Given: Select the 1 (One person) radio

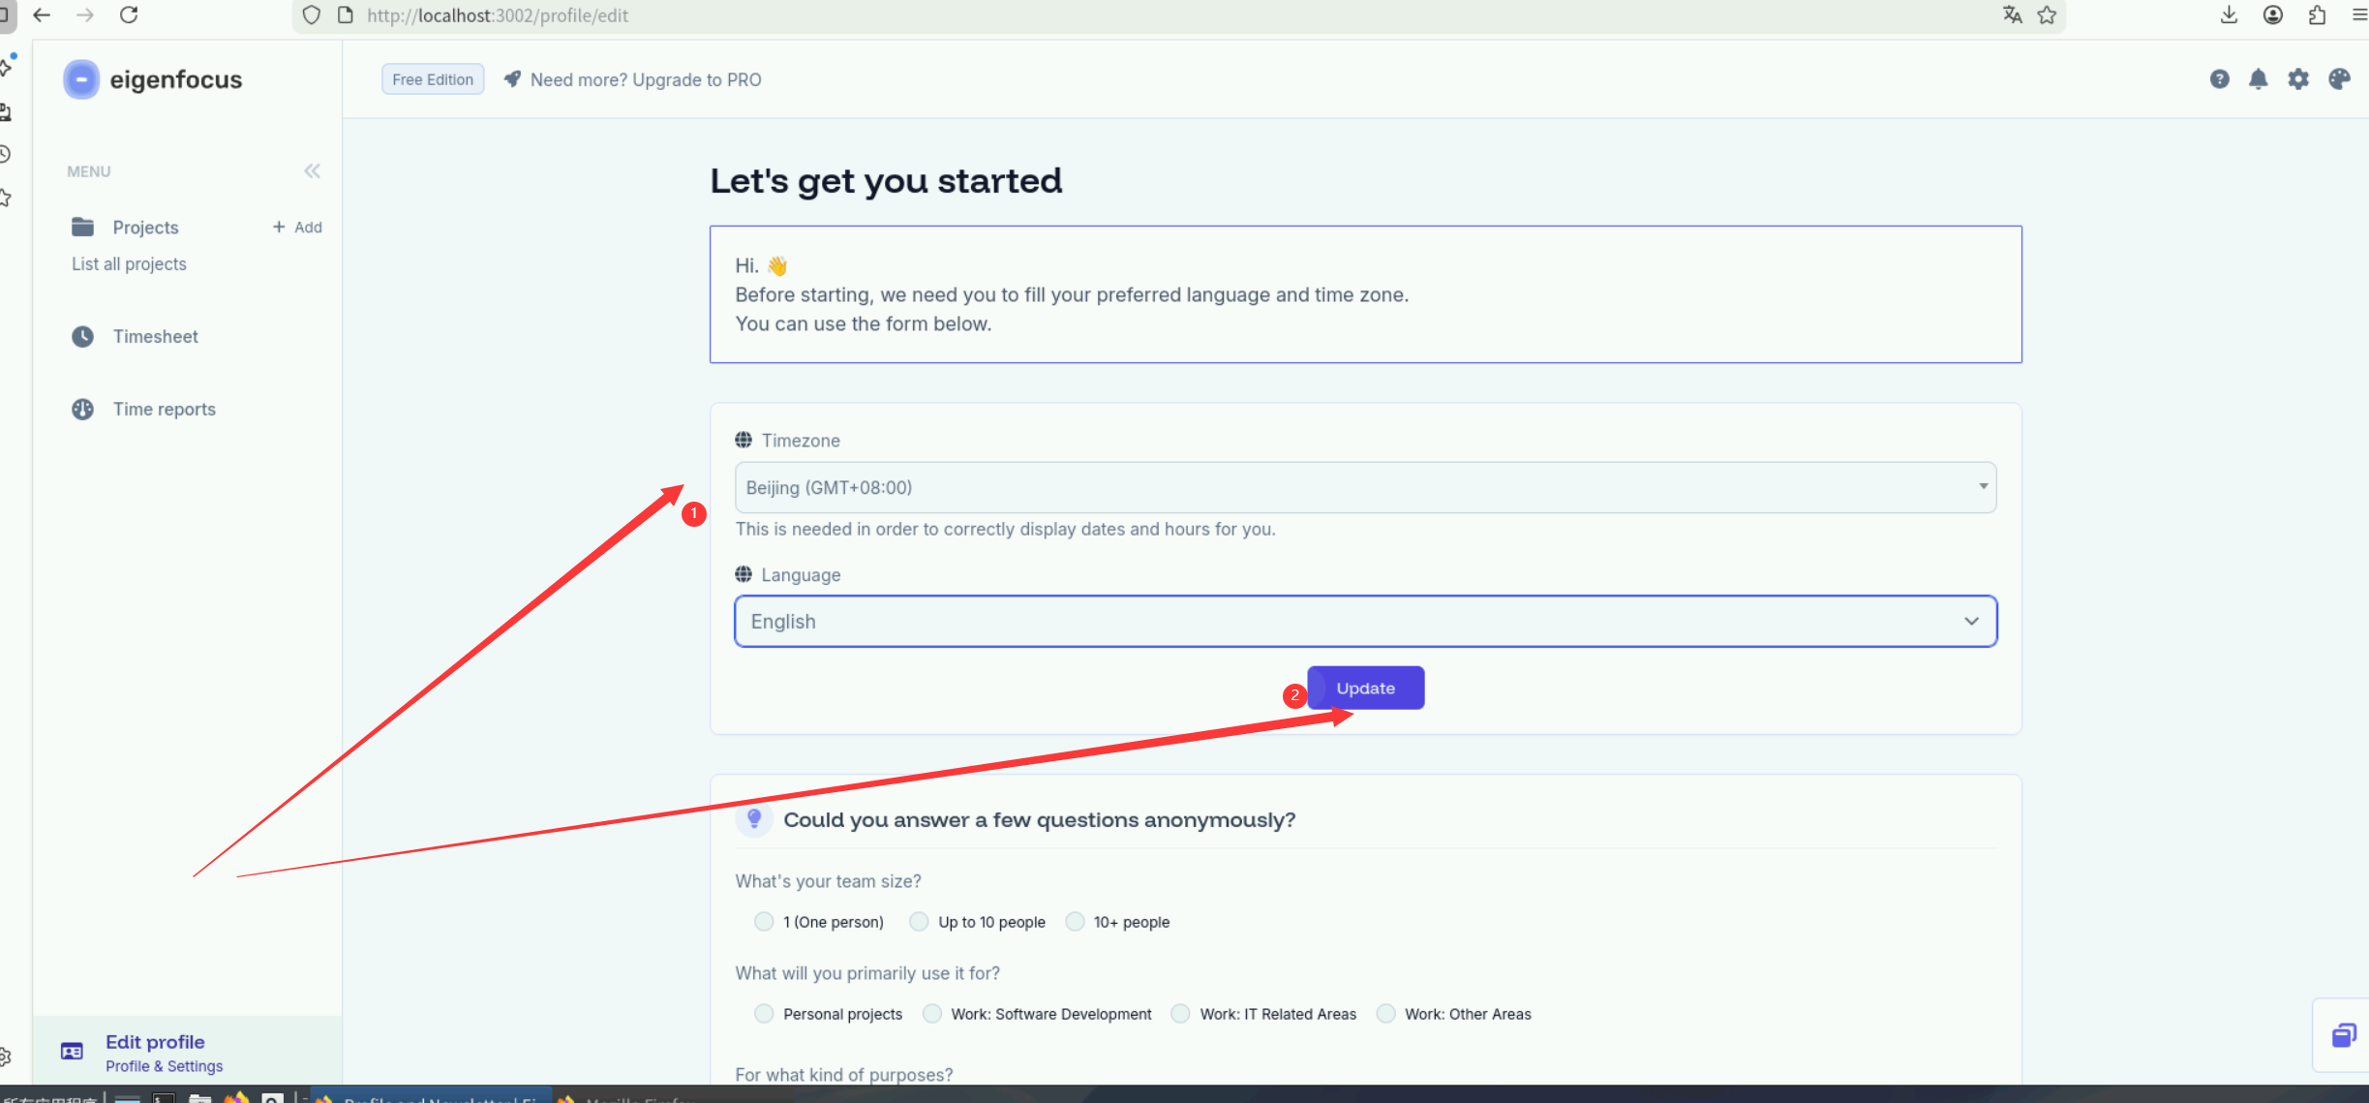Looking at the screenshot, I should 764,921.
